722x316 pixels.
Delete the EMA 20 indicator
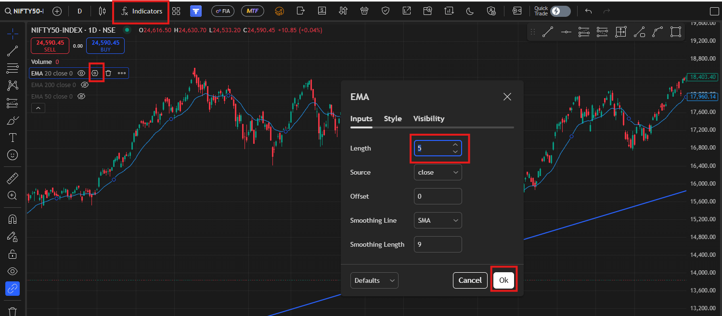click(108, 73)
